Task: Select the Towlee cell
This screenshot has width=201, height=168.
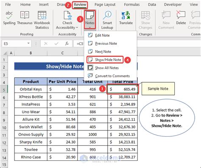Action: (31, 149)
